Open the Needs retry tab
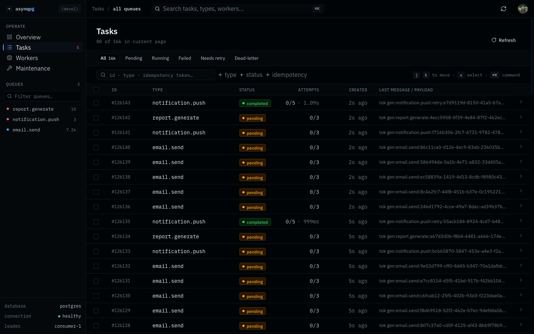Viewport: 534px width, 334px height. point(213,58)
